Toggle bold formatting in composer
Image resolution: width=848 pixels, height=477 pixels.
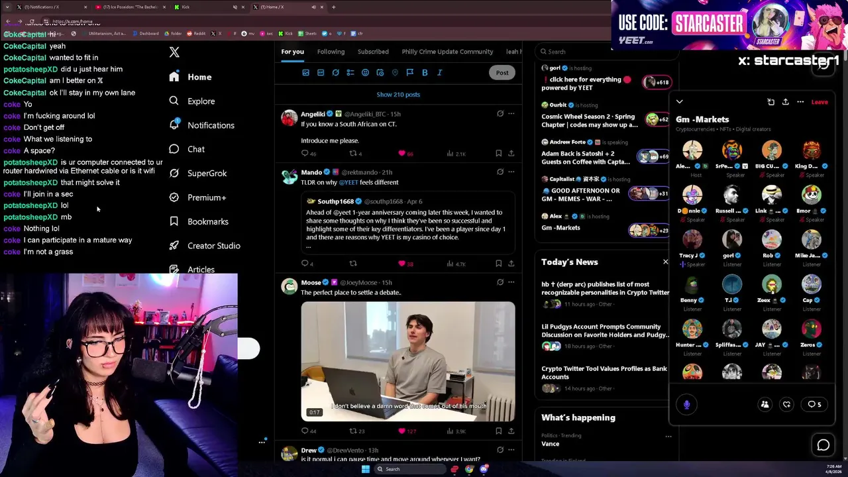click(x=425, y=73)
